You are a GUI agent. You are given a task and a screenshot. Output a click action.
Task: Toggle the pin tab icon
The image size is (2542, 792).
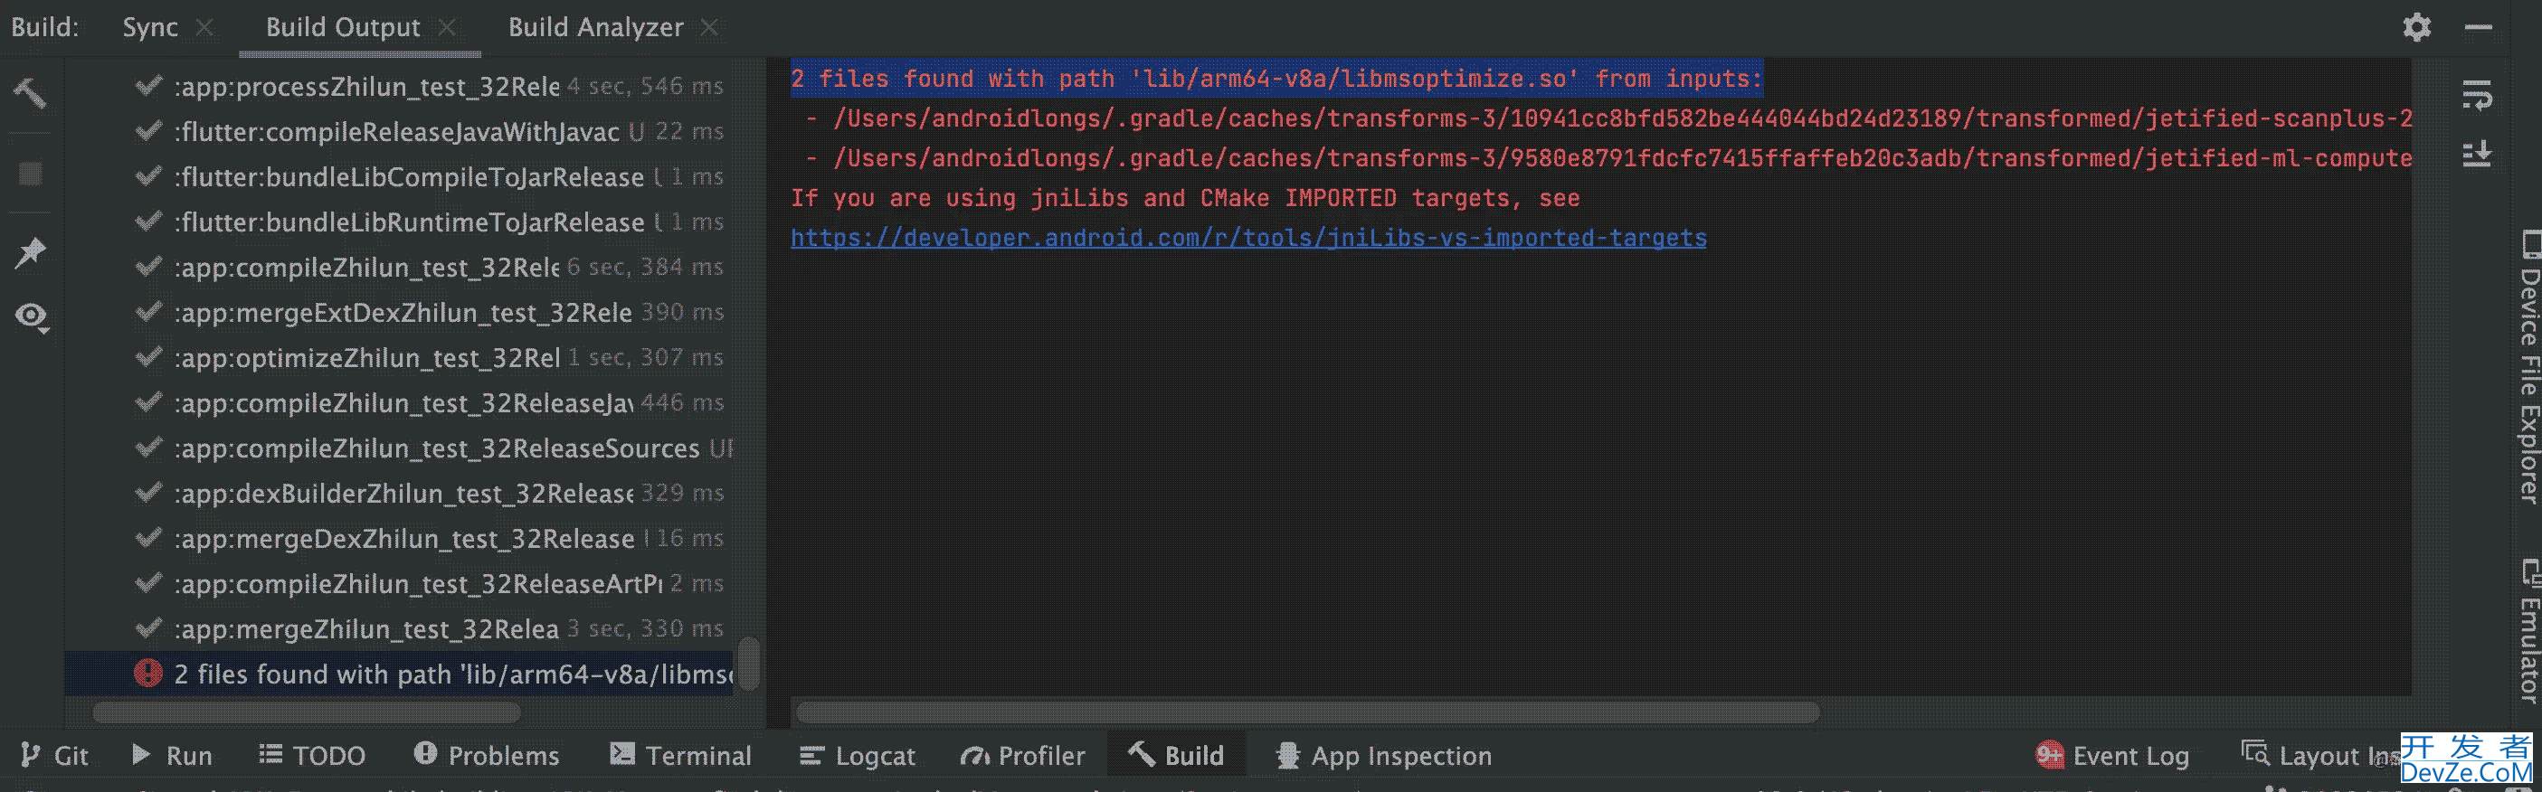(30, 252)
